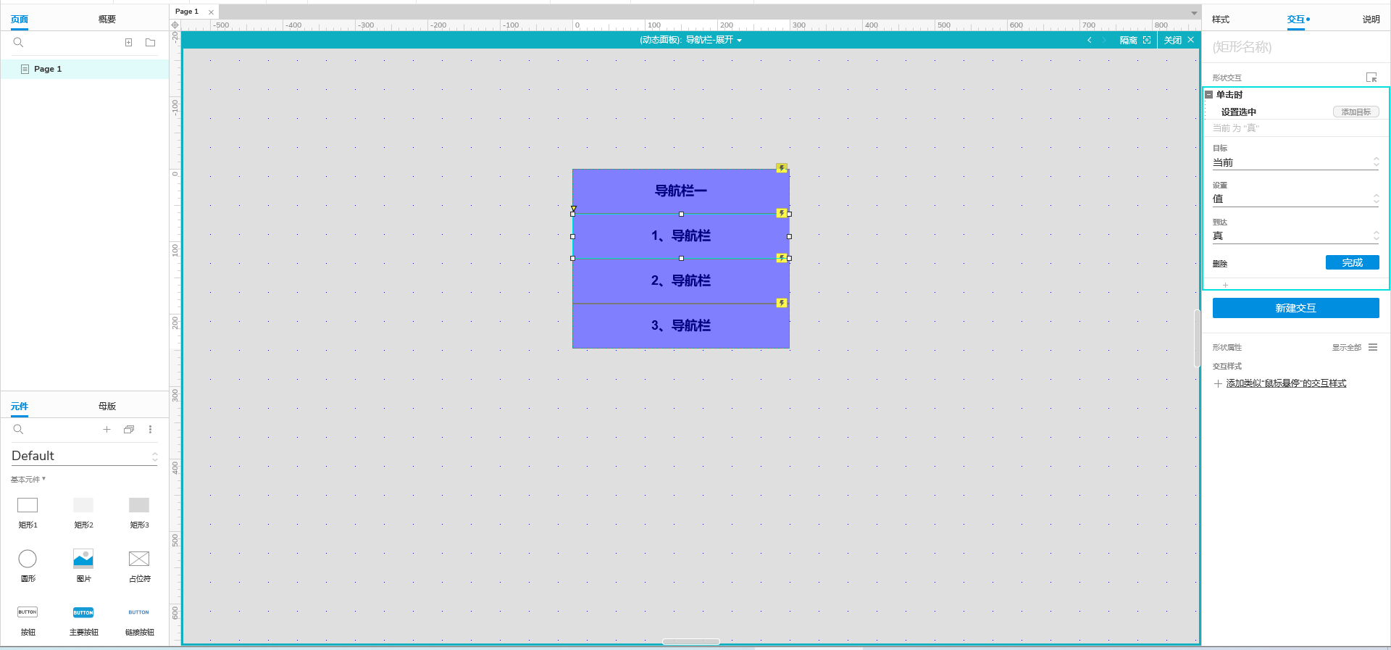Click lightning badge on 3、导航栏 shape

782,303
